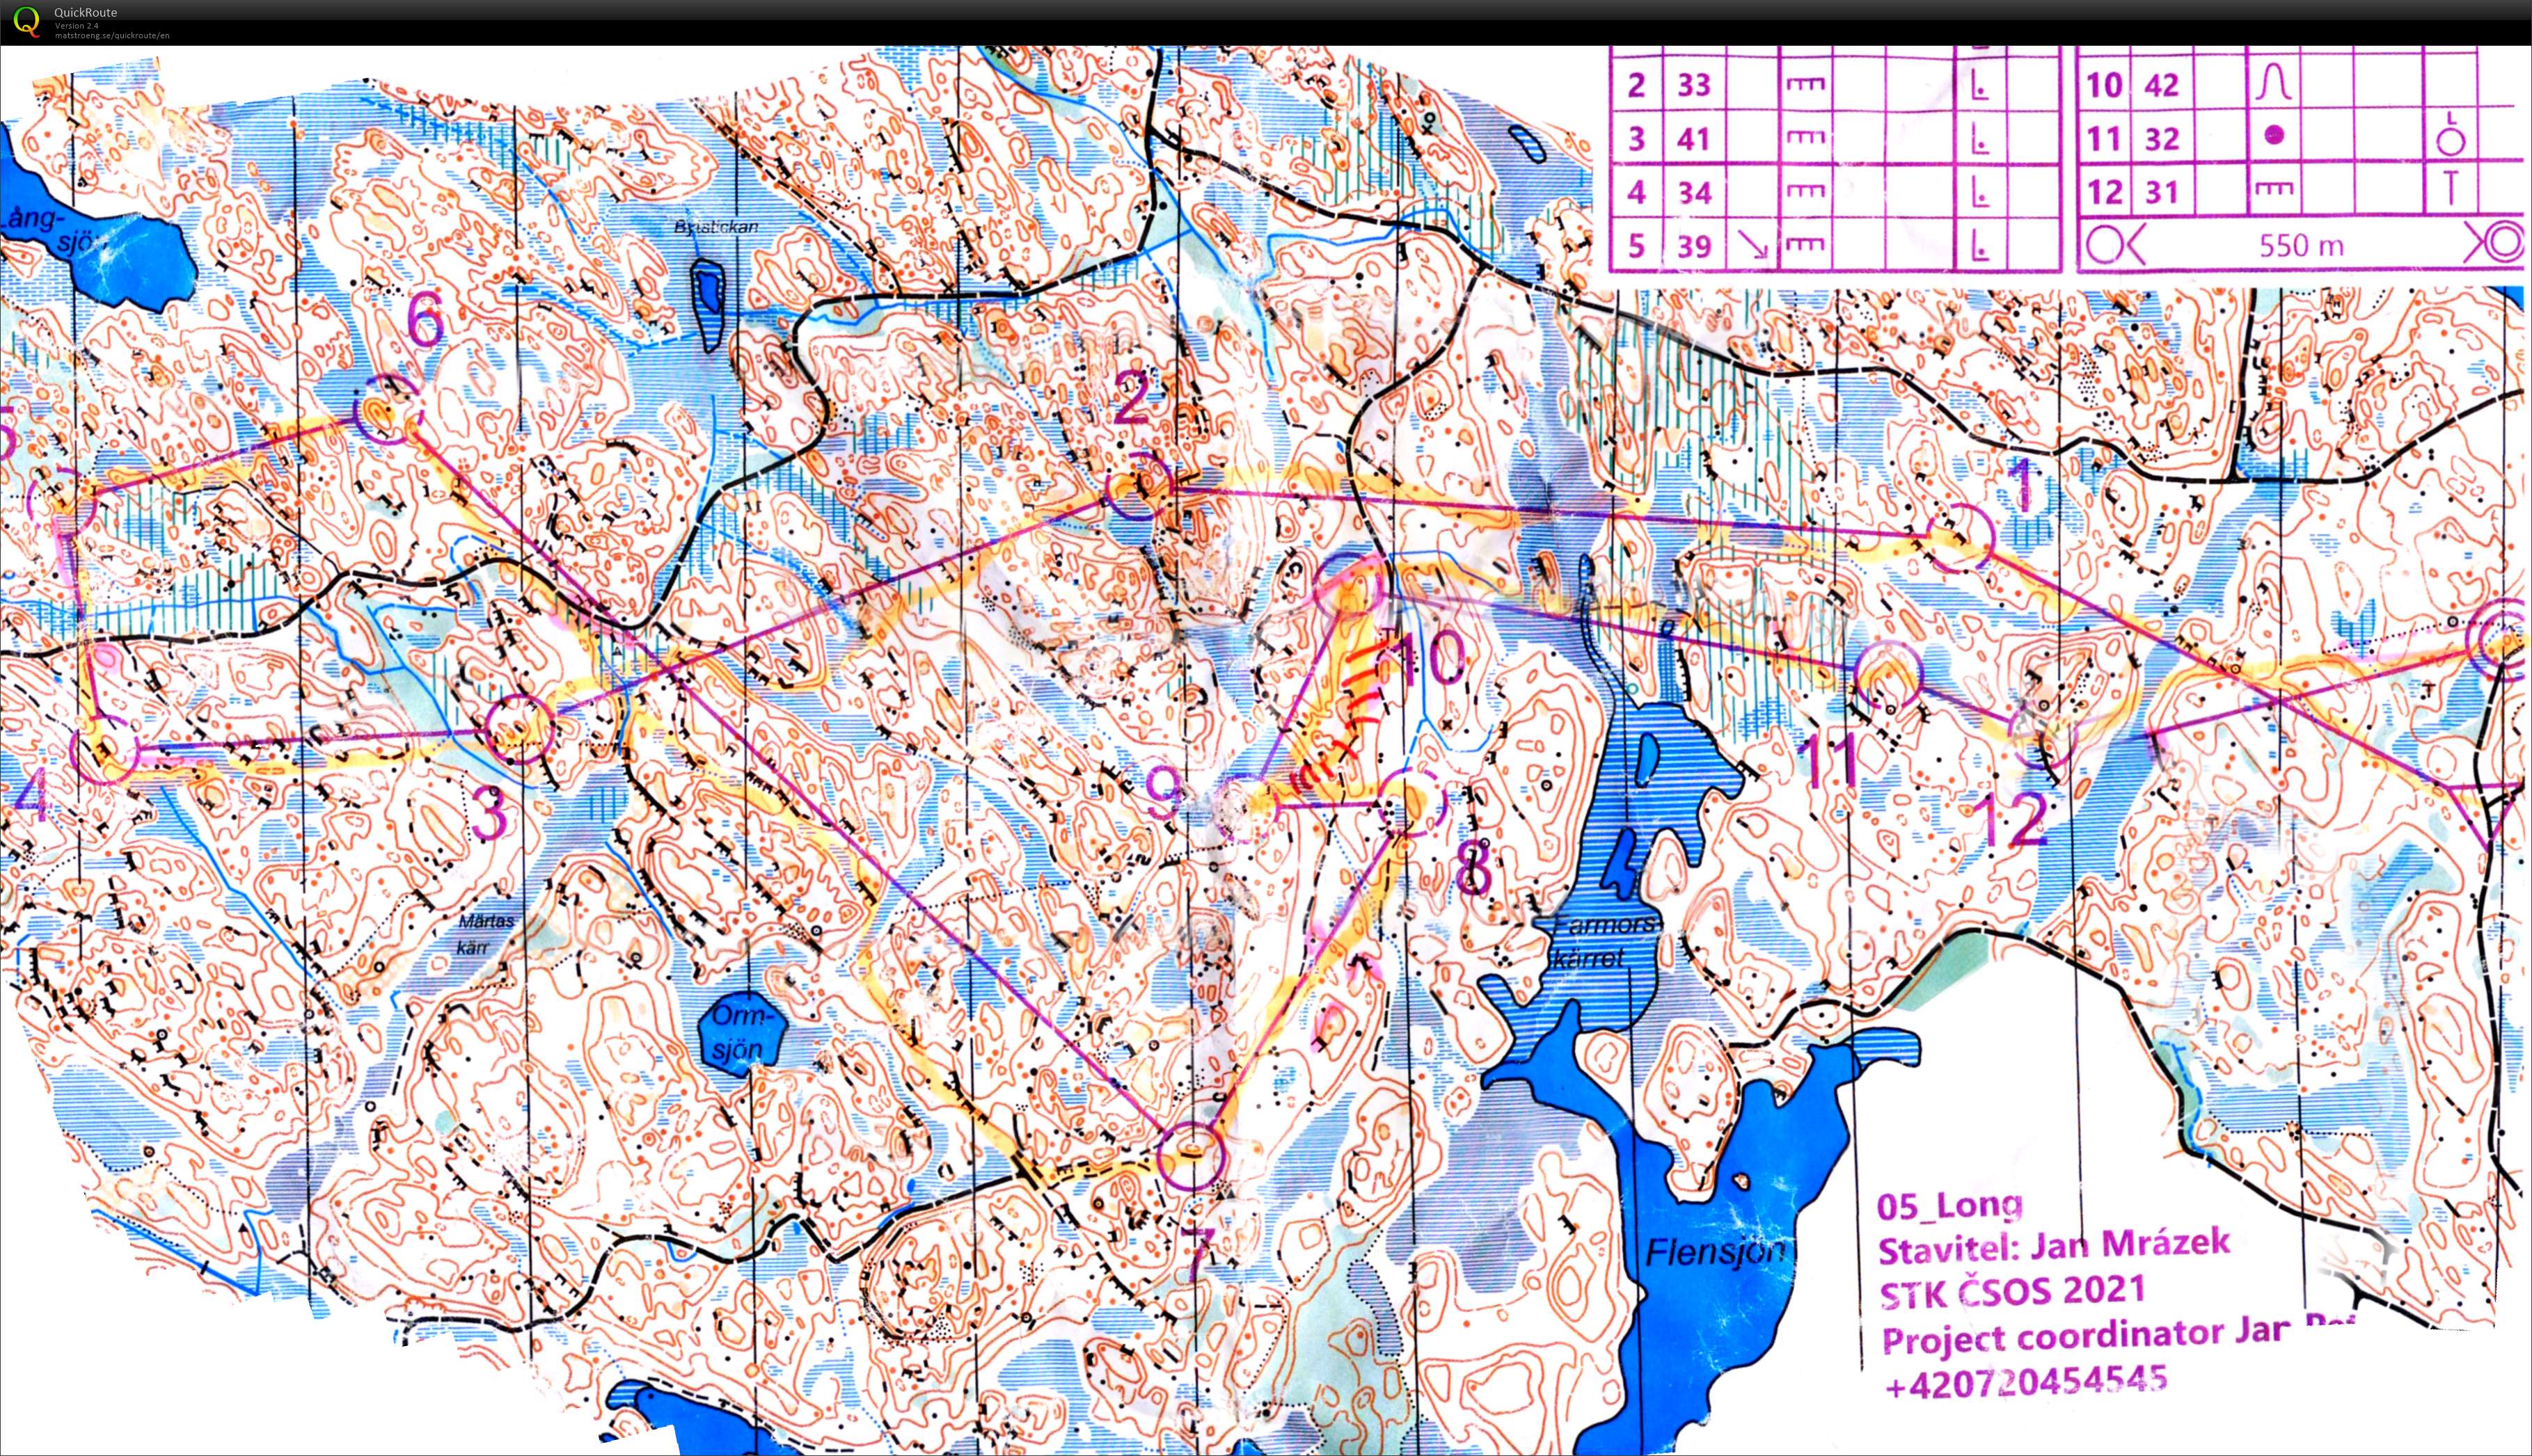The height and width of the screenshot is (1456, 2532).
Task: Click the Project coordinator text line
Action: (x=2121, y=1336)
